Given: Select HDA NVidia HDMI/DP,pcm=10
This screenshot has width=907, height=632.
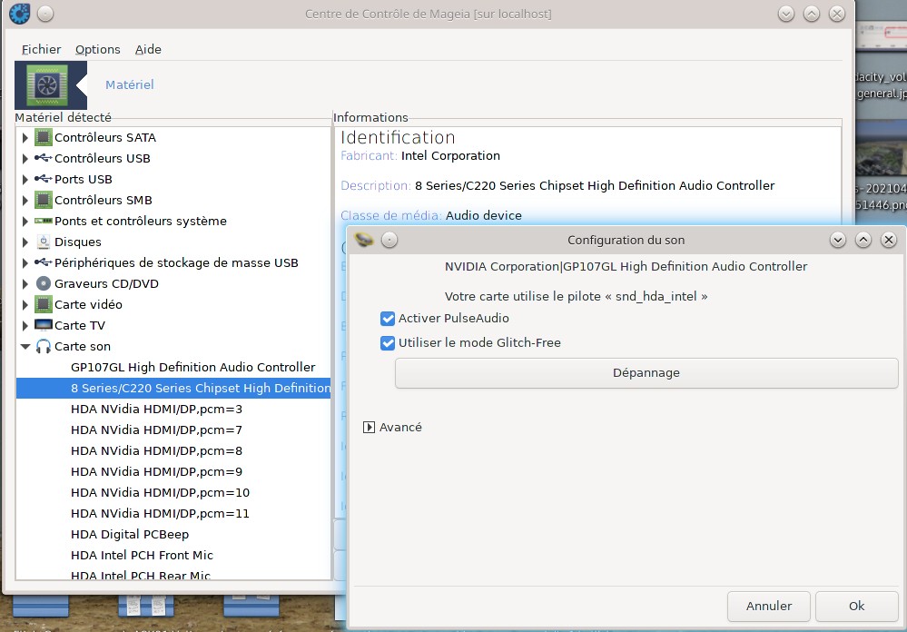Looking at the screenshot, I should (173, 492).
